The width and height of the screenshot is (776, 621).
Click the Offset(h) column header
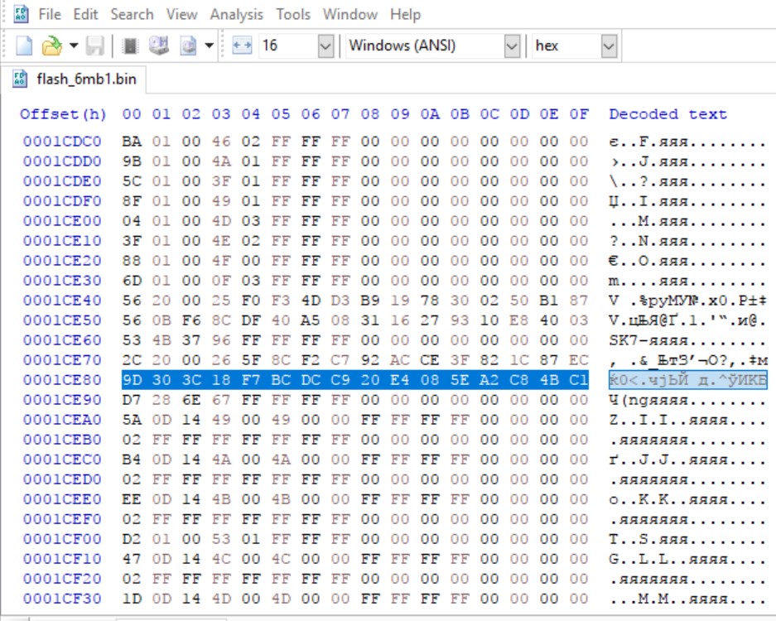pos(64,114)
